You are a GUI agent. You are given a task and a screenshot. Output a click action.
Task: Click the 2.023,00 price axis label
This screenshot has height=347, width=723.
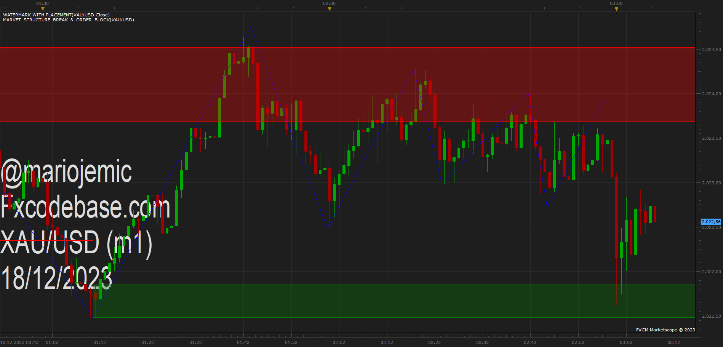711,183
